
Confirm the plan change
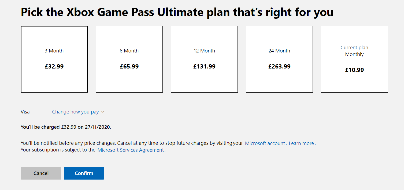coord(84,173)
